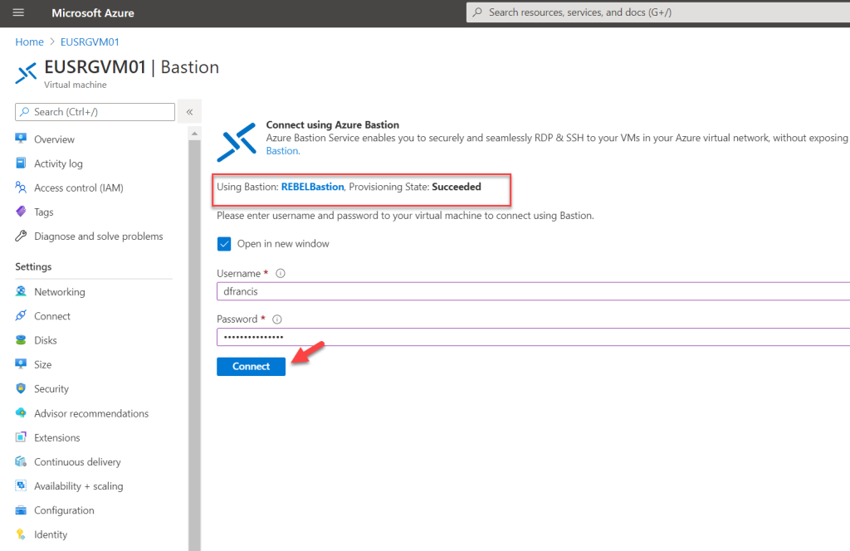Screen dimensions: 850x551
Task: Open the Networking settings icon
Action: coord(20,291)
